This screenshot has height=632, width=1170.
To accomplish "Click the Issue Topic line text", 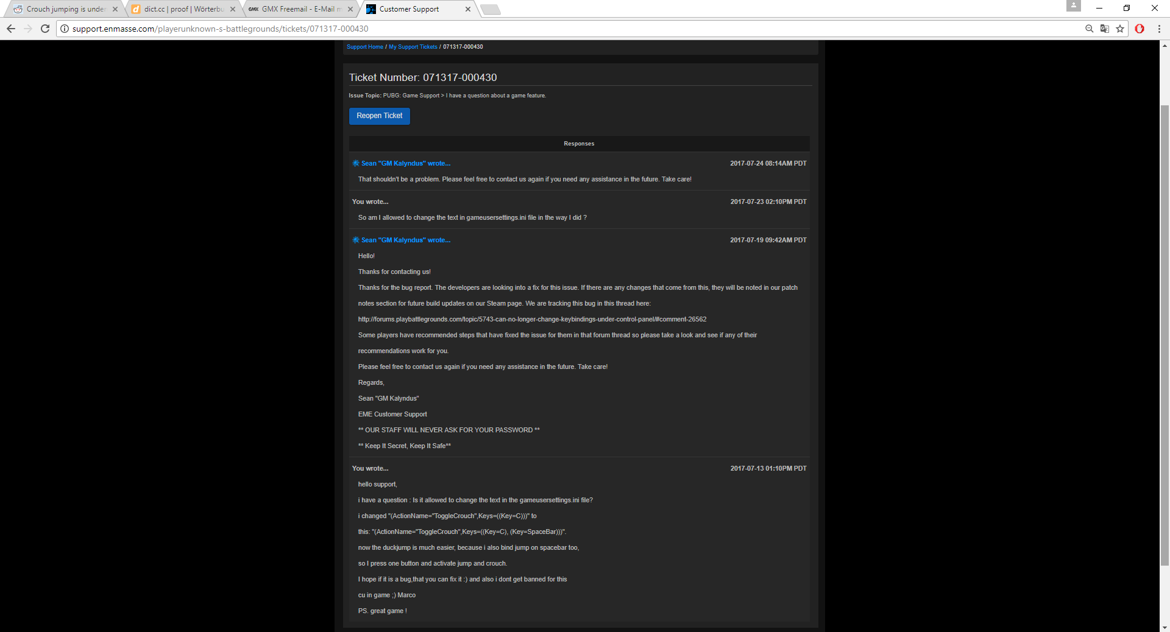I will (x=447, y=96).
